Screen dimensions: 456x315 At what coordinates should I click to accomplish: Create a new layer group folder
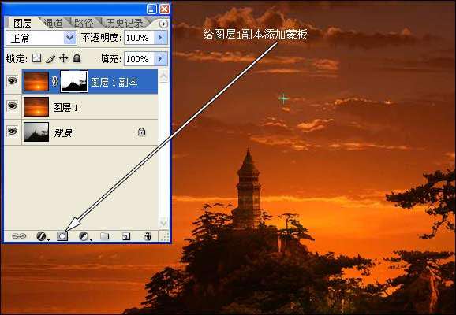[105, 236]
